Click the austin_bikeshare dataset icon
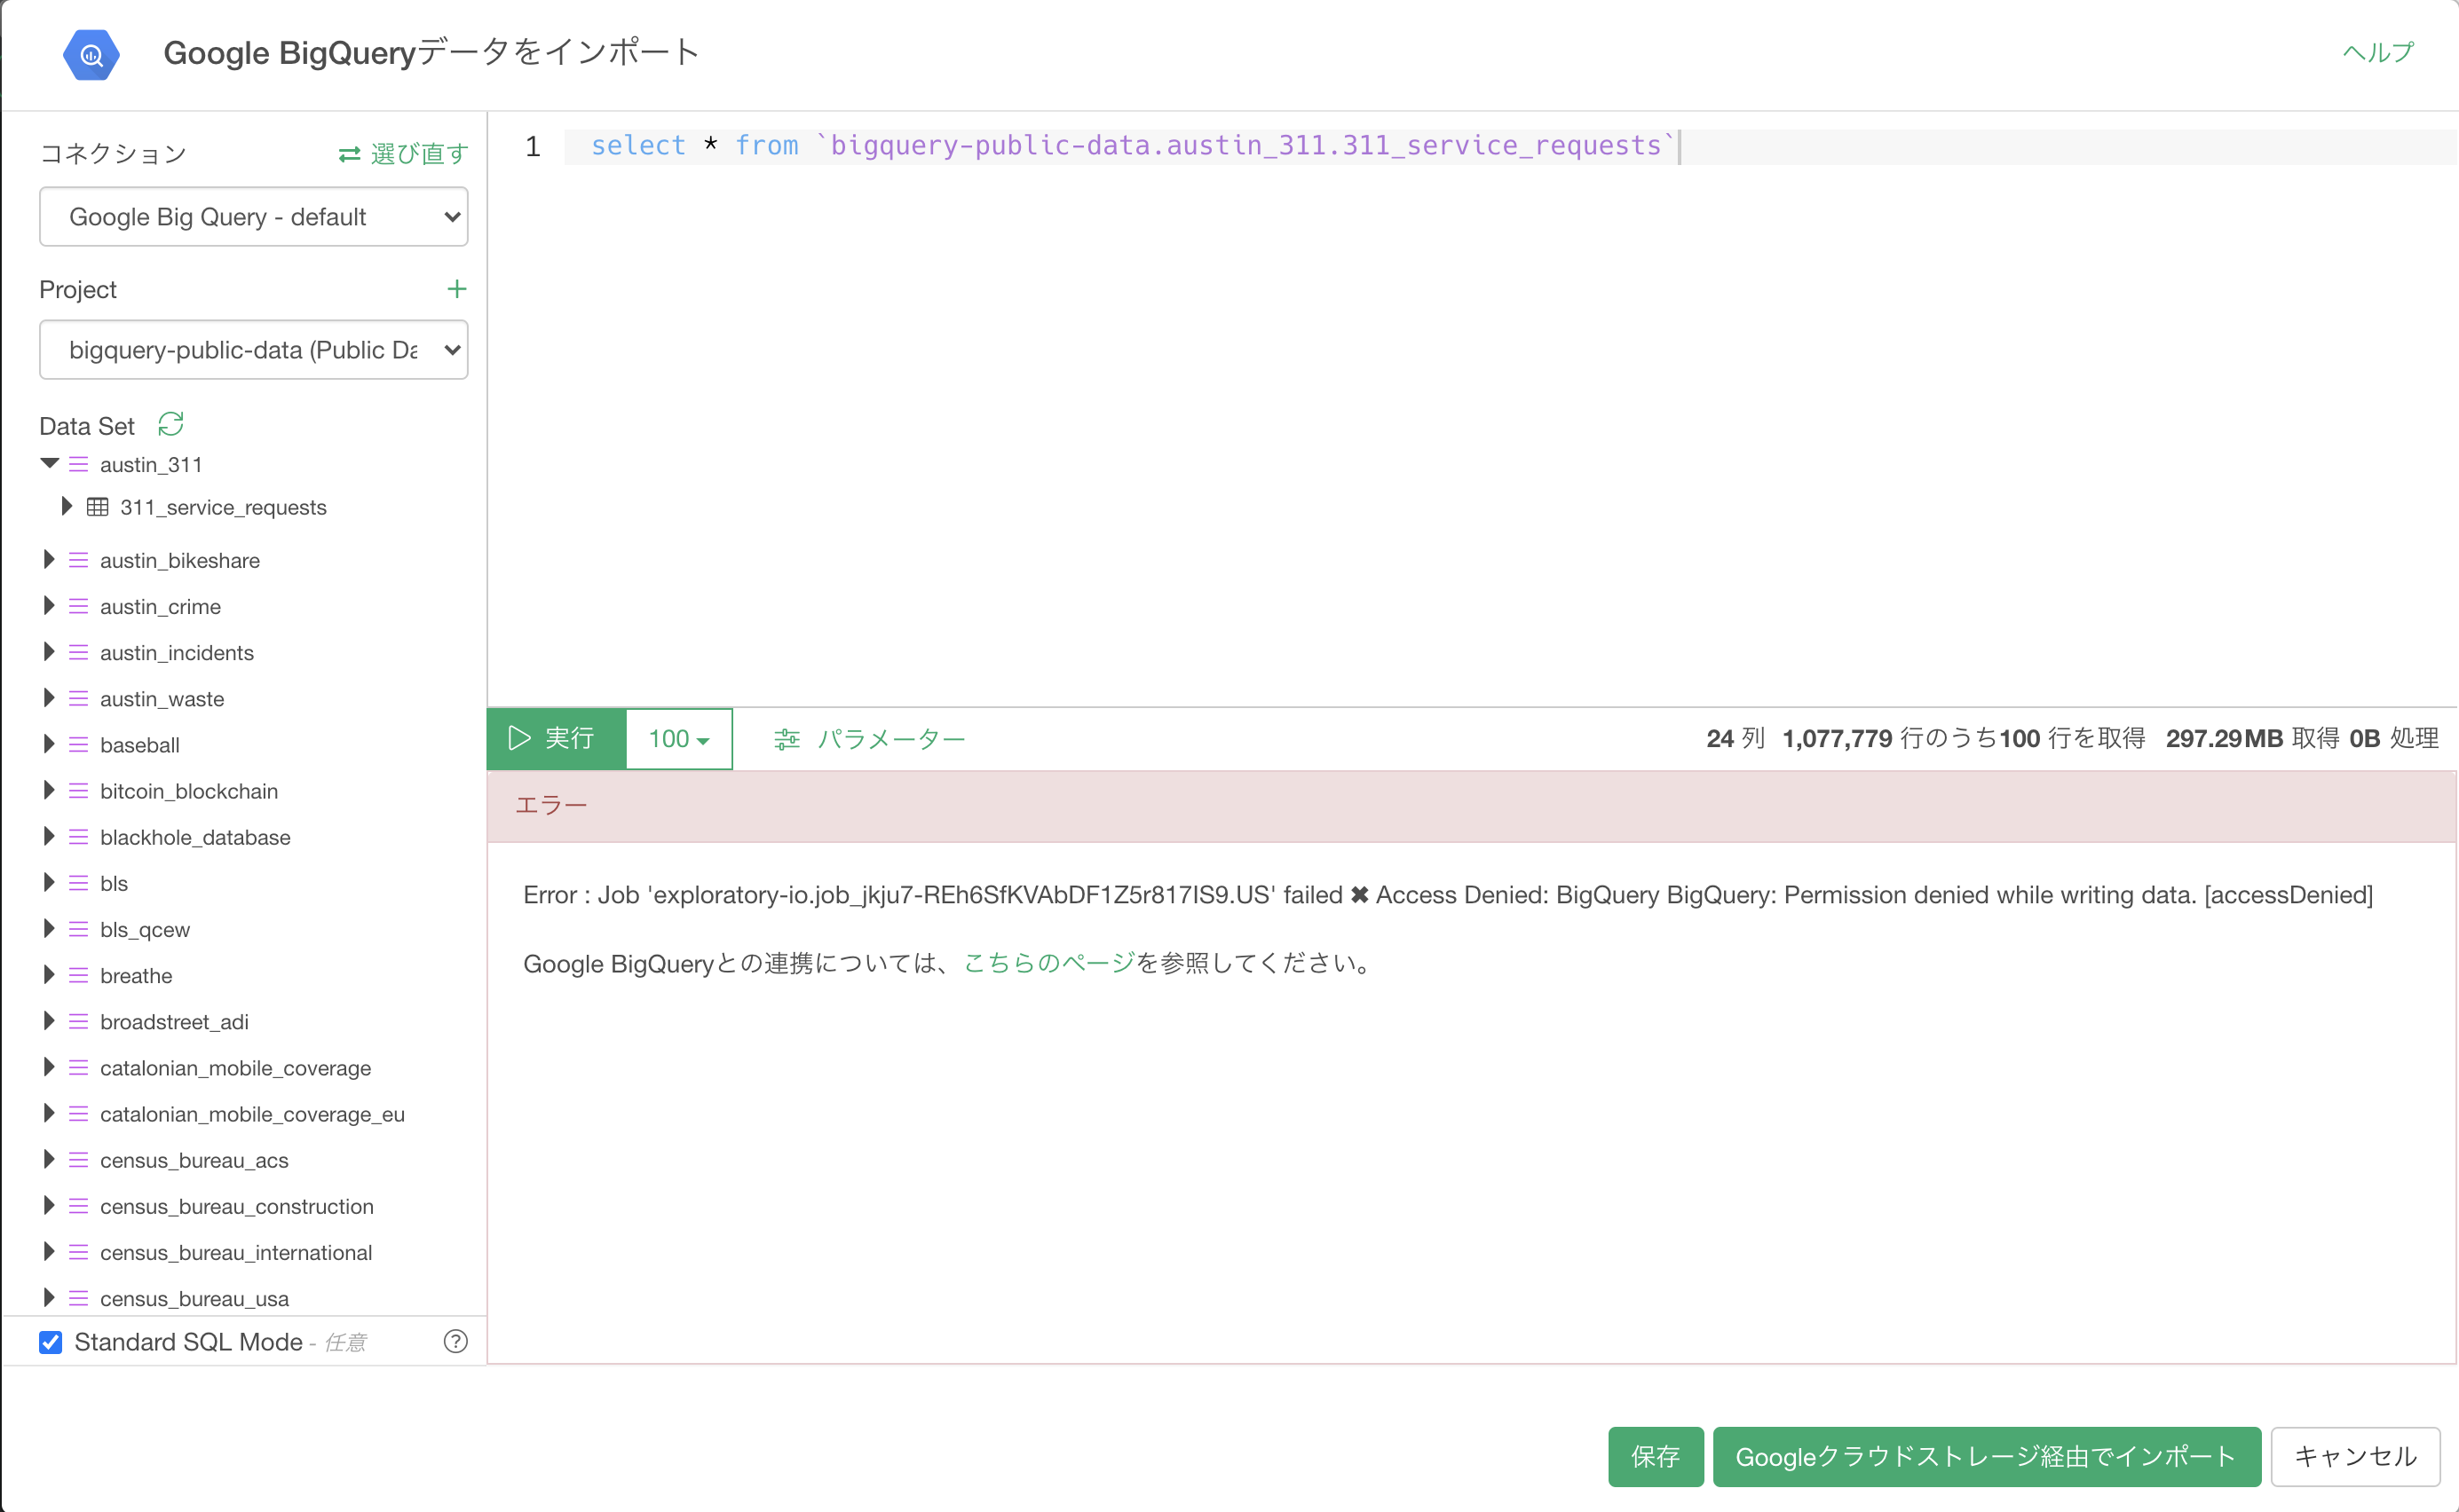Viewport: 2459px width, 1512px height. tap(79, 560)
